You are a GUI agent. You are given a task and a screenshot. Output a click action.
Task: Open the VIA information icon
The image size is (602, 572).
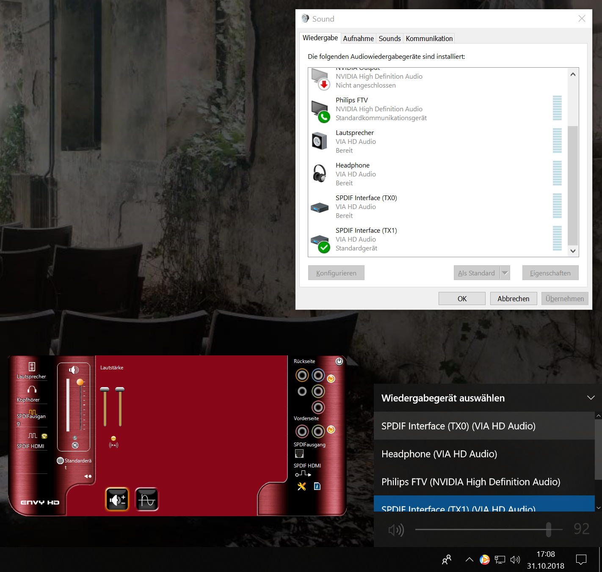point(317,487)
